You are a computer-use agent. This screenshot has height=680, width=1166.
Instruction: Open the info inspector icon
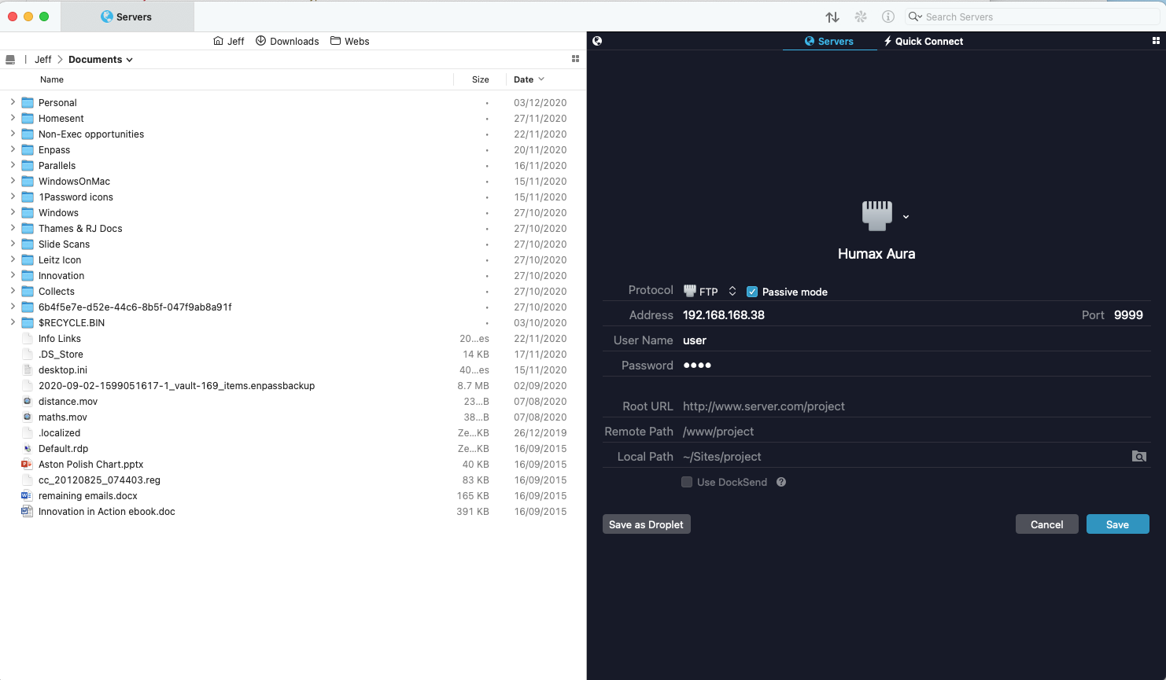click(888, 17)
